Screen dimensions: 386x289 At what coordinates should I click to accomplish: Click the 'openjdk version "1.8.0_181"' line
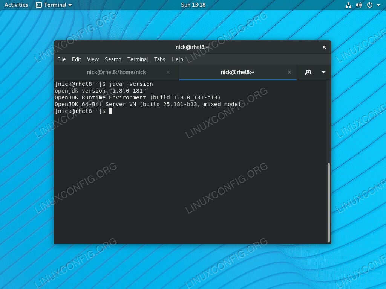pyautogui.click(x=100, y=91)
